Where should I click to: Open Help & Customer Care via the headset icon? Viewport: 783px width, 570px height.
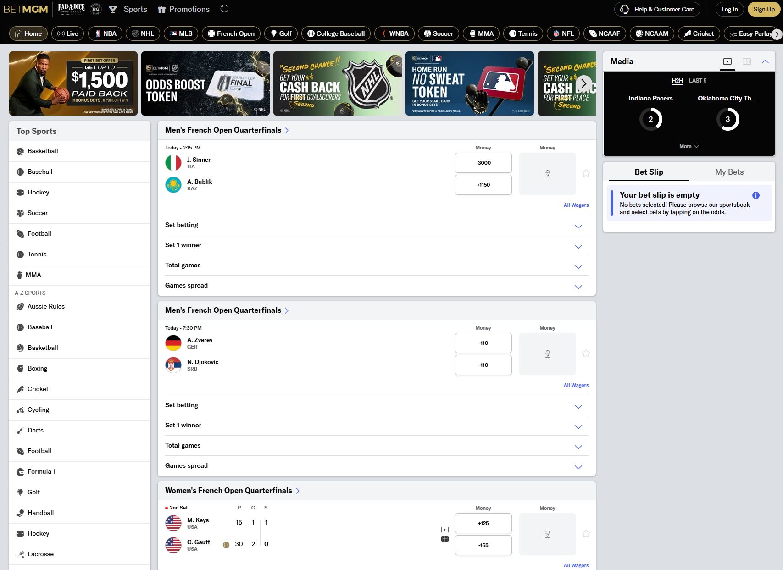[x=624, y=9]
